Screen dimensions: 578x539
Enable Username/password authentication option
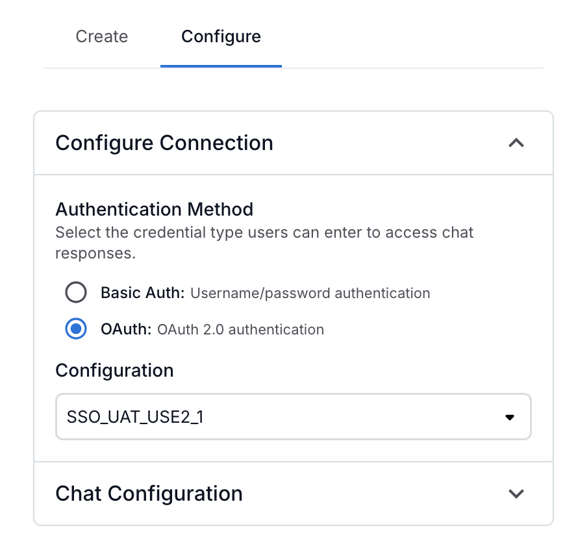[x=76, y=292]
